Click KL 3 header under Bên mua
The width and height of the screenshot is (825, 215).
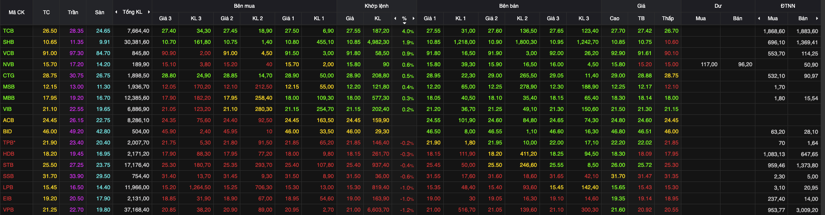[x=196, y=18]
